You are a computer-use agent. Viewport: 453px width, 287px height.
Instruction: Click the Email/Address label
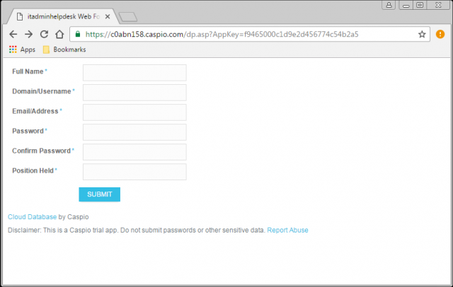[x=35, y=112]
